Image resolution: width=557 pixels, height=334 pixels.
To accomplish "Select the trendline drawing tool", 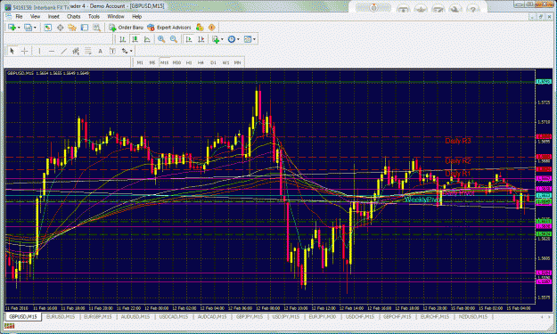I will point(63,51).
